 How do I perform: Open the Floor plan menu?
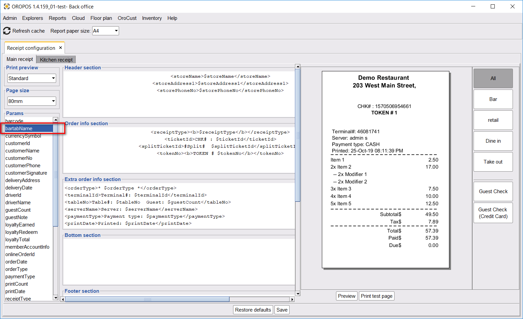tap(101, 18)
